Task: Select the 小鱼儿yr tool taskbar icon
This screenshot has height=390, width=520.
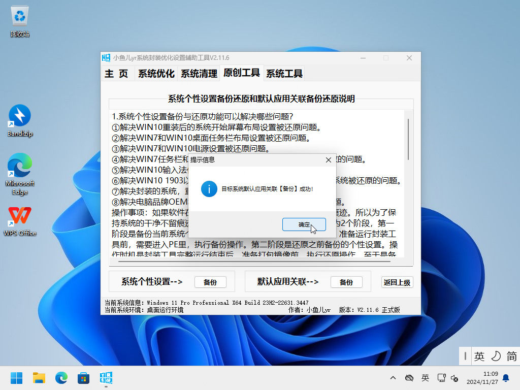Action: [x=106, y=378]
